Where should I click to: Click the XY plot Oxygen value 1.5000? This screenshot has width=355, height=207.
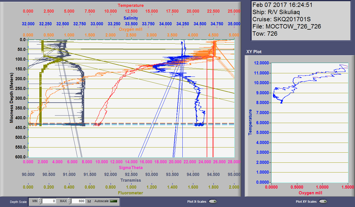[x=348, y=187]
